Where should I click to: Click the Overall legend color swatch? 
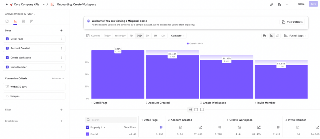pyautogui.click(x=188, y=44)
